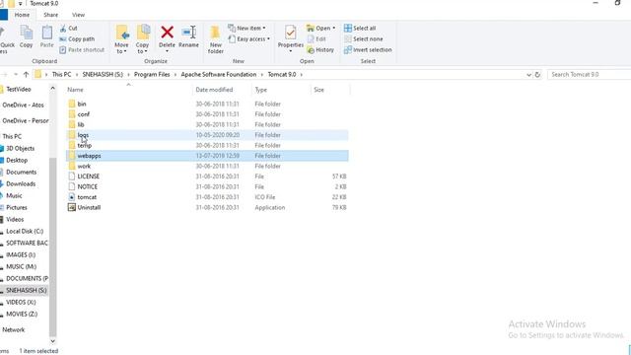This screenshot has height=355, width=631.
Task: Select the bin folder icon
Action: (72, 104)
